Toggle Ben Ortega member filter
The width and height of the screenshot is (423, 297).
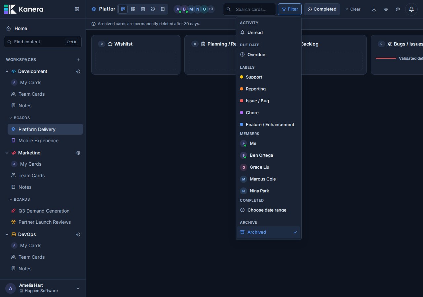pyautogui.click(x=268, y=155)
